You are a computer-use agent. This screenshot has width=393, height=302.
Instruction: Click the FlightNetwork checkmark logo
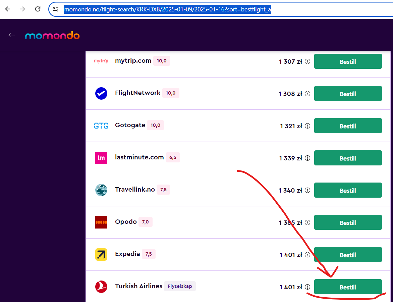[x=101, y=94]
